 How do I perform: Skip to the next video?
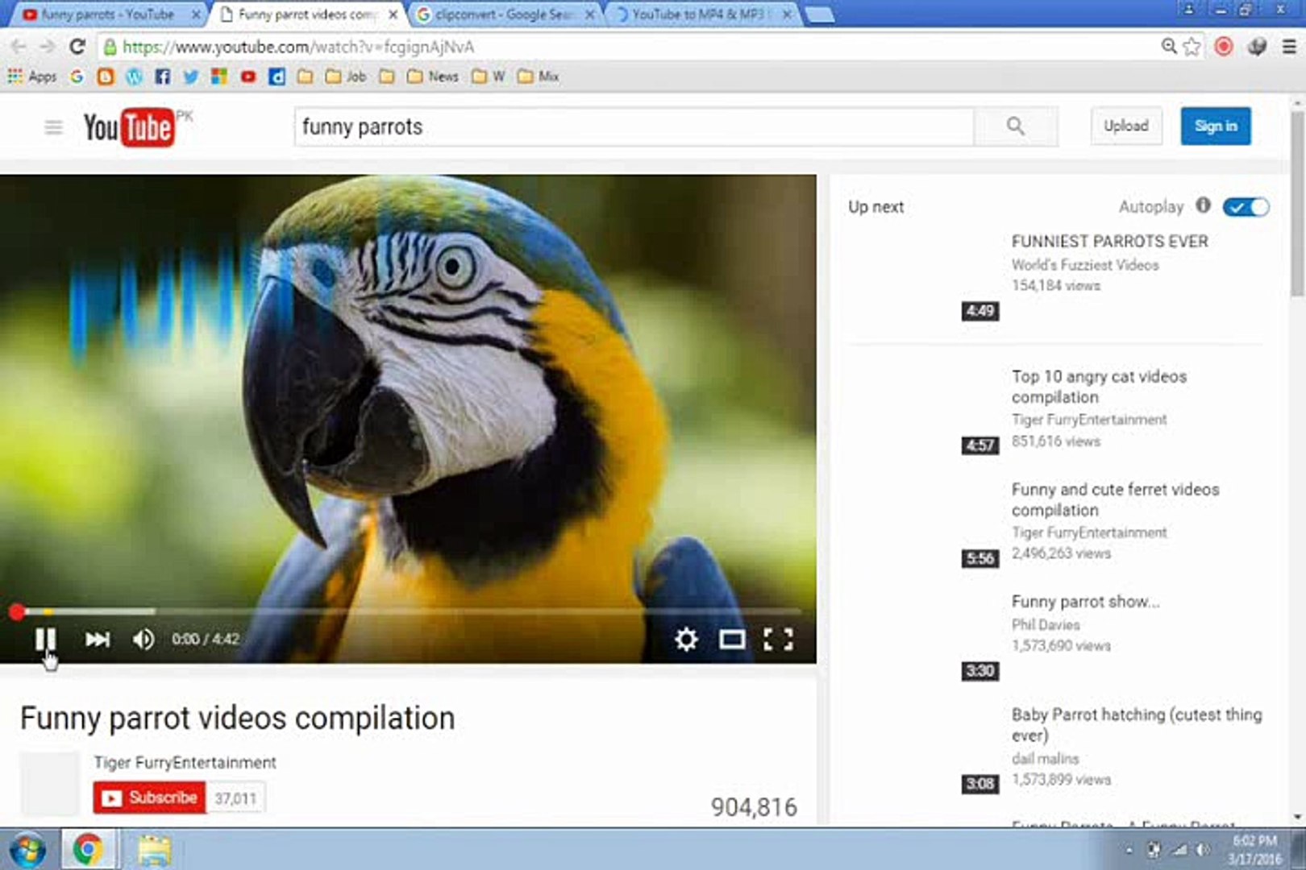[97, 639]
